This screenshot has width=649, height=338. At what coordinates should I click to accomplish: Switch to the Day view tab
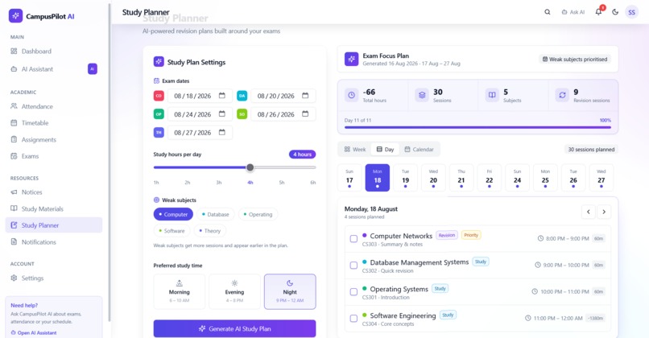pyautogui.click(x=385, y=150)
